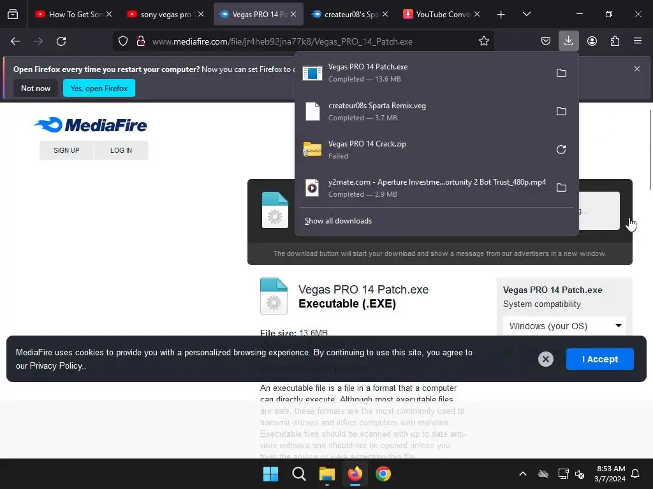Close the createur08's Sparta tab
The image size is (653, 489).
(x=385, y=14)
